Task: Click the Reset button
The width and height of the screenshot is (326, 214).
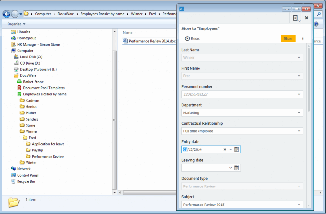Action: (192, 38)
